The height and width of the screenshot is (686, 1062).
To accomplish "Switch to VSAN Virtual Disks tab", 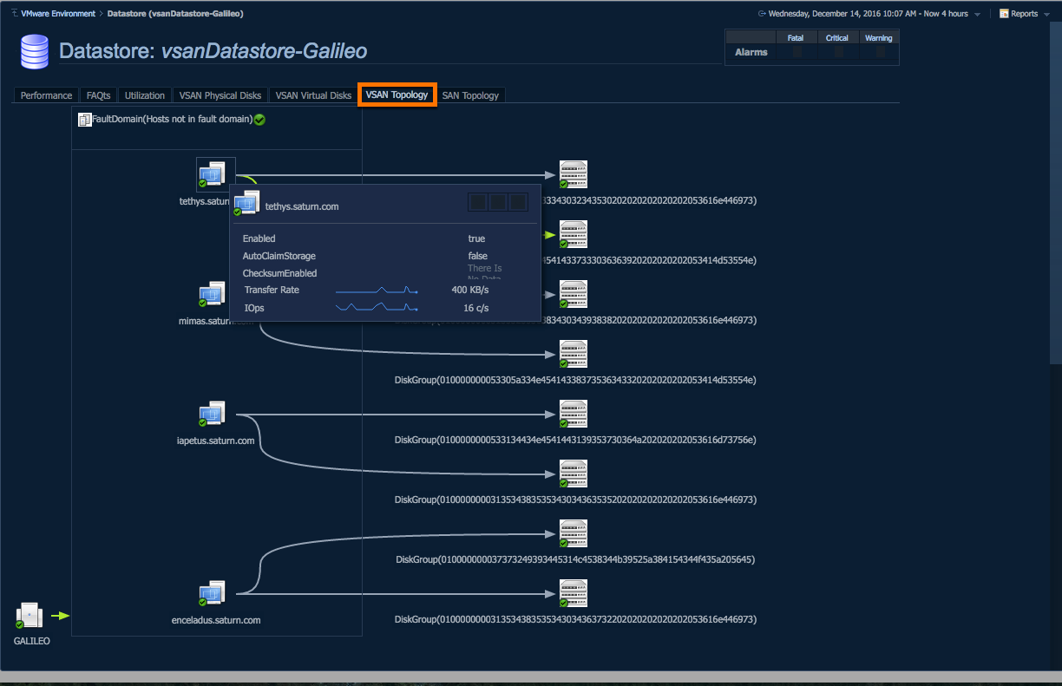I will (313, 95).
